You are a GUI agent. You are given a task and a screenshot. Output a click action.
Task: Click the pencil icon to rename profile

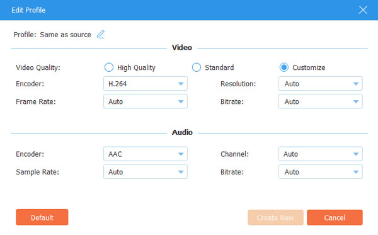[101, 35]
